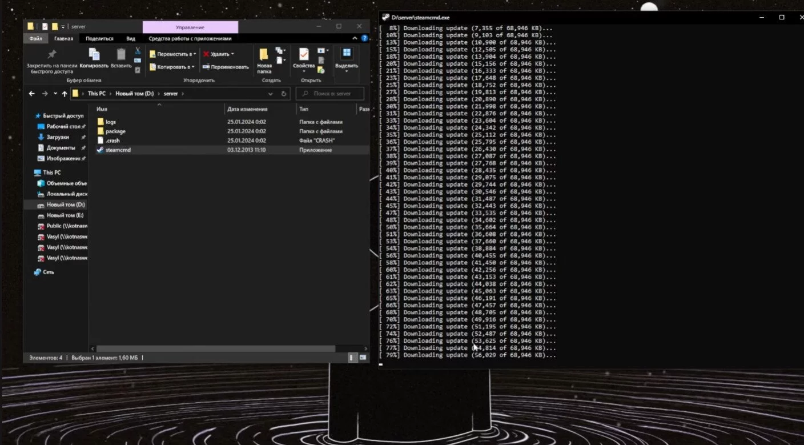This screenshot has width=804, height=445.
Task: Open the Public network drive in sidebar
Action: (61, 226)
